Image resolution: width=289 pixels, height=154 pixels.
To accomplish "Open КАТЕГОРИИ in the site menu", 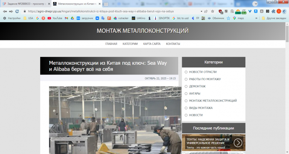I will coord(130,44).
